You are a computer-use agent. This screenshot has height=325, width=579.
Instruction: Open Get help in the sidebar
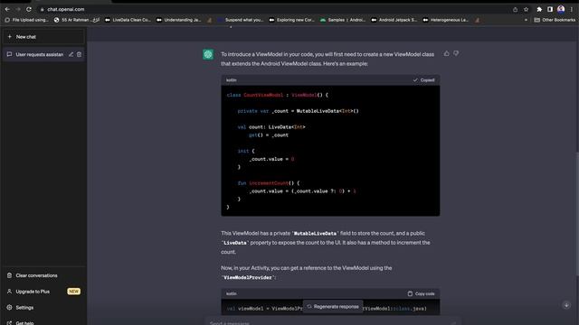point(43,322)
